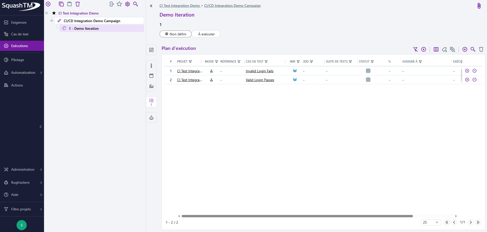This screenshot has height=232, width=487.
Task: Go to Cas de test menu
Action: click(20, 34)
